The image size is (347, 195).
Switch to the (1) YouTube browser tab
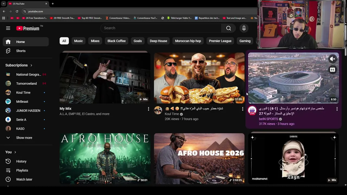28,4
